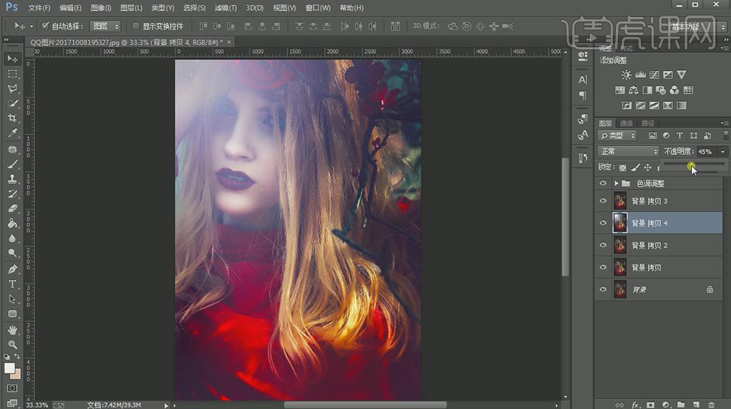Open the 类型 layer filter dropdown
Viewport: 731px width, 409px height.
point(617,136)
